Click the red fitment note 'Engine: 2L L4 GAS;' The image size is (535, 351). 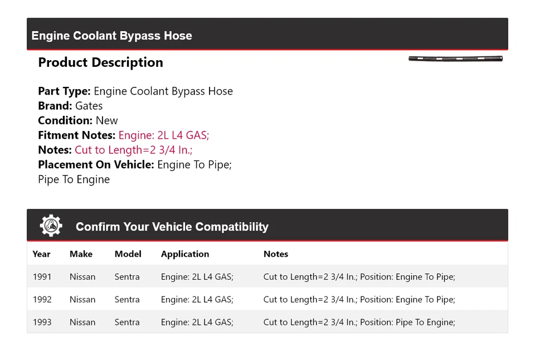[x=164, y=135]
